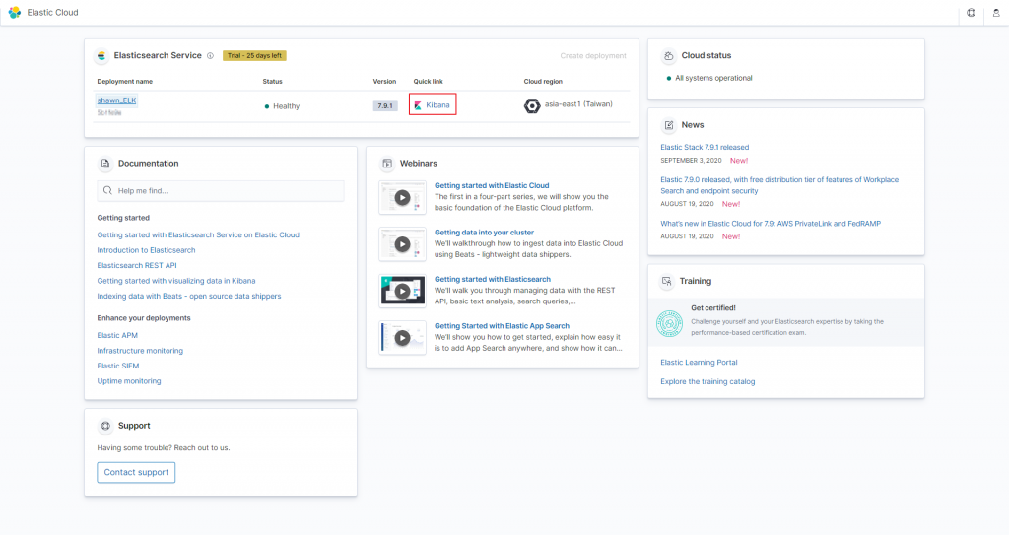Click the Healthy status text

287,106
